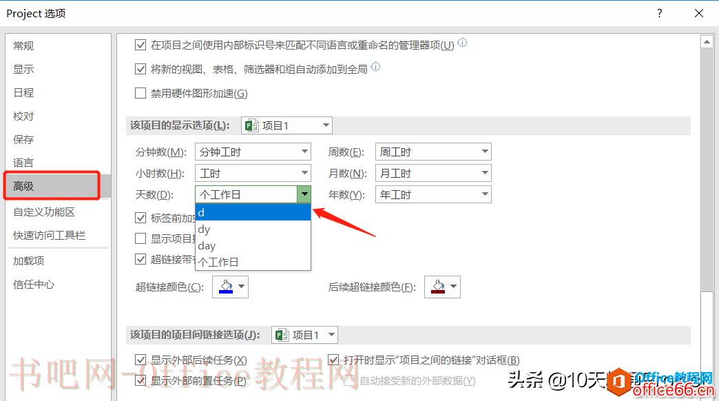This screenshot has width=719, height=401.
Task: Choose 'day' from the days list
Action: click(253, 245)
